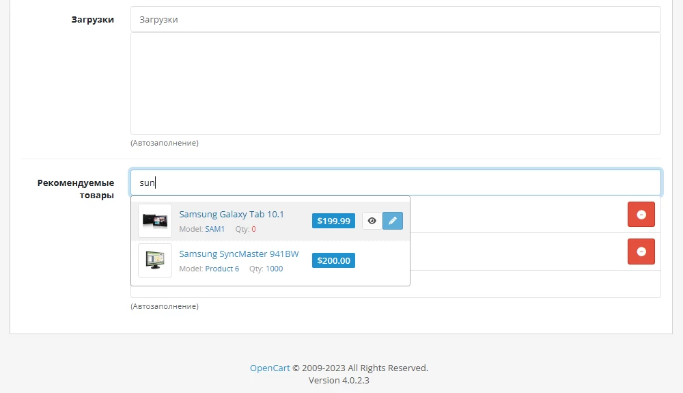Remove the first recommended product with the red button
Viewport: 683px width, 393px height.
(x=641, y=215)
